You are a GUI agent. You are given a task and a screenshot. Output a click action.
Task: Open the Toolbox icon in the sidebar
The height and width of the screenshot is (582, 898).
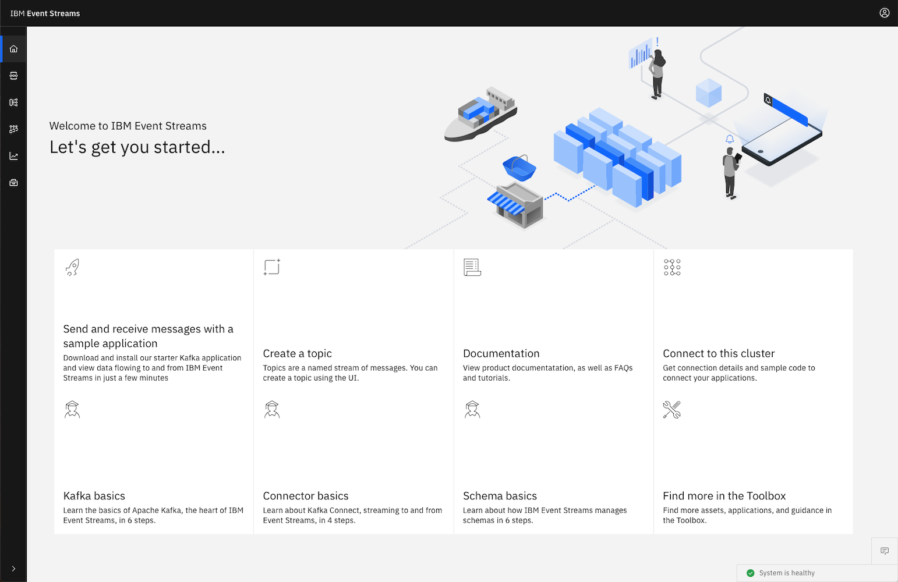(13, 183)
